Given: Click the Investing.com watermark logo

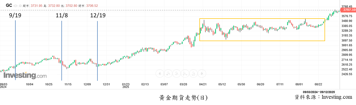Looking at the screenshot, I should (25, 75).
